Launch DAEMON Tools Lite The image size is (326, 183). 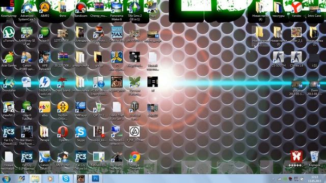coord(45,86)
